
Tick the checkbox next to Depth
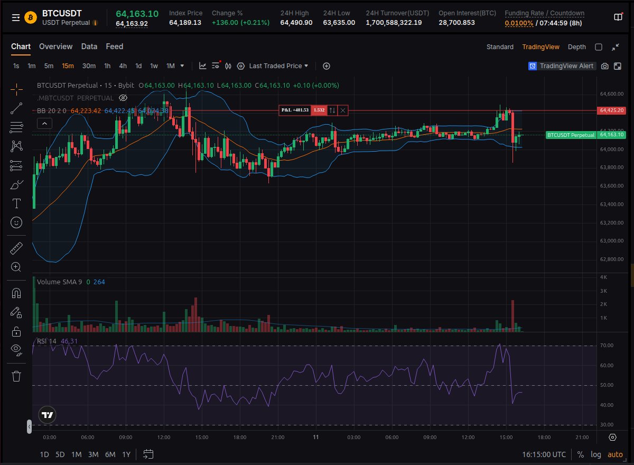pos(599,47)
